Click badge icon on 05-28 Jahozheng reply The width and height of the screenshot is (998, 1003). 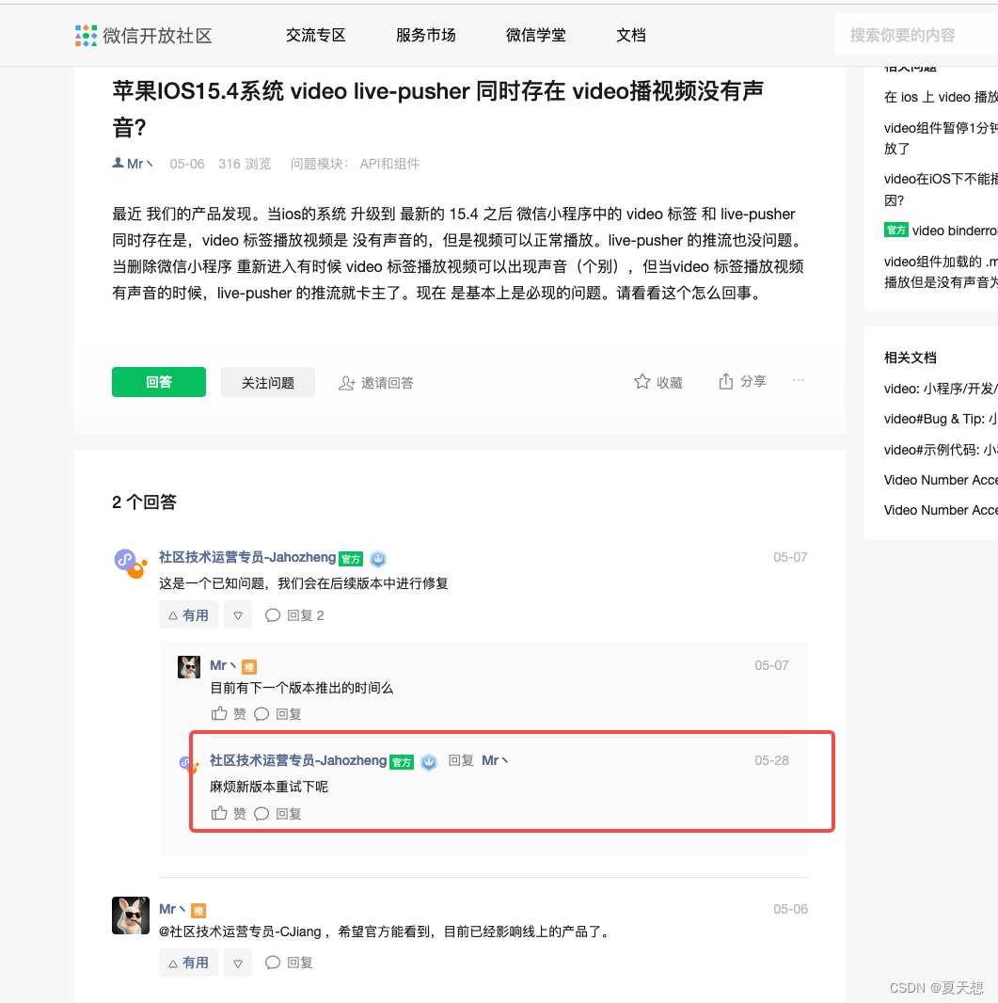429,762
